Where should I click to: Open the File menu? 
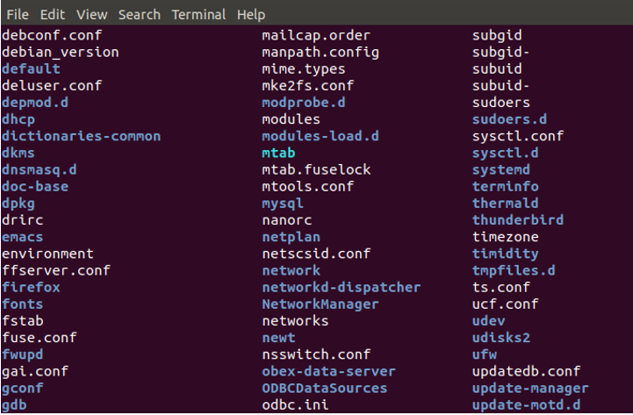click(18, 15)
